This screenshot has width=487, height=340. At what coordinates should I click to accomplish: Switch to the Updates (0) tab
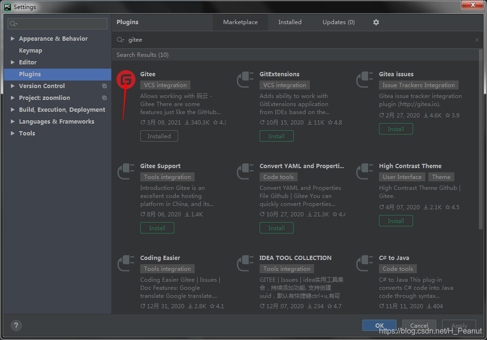tap(339, 22)
